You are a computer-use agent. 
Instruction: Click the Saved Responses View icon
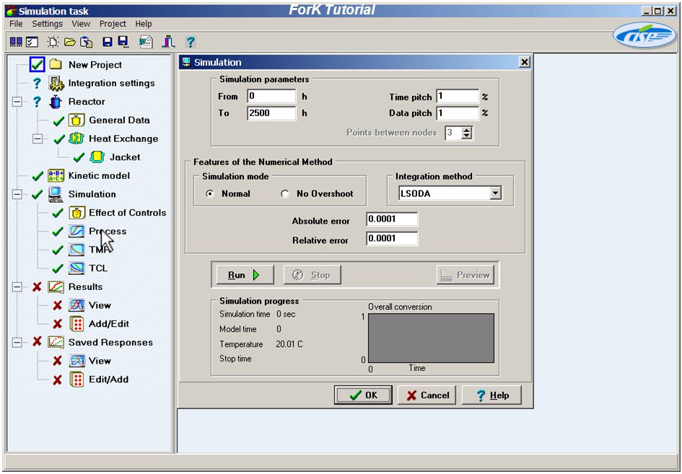(76, 361)
